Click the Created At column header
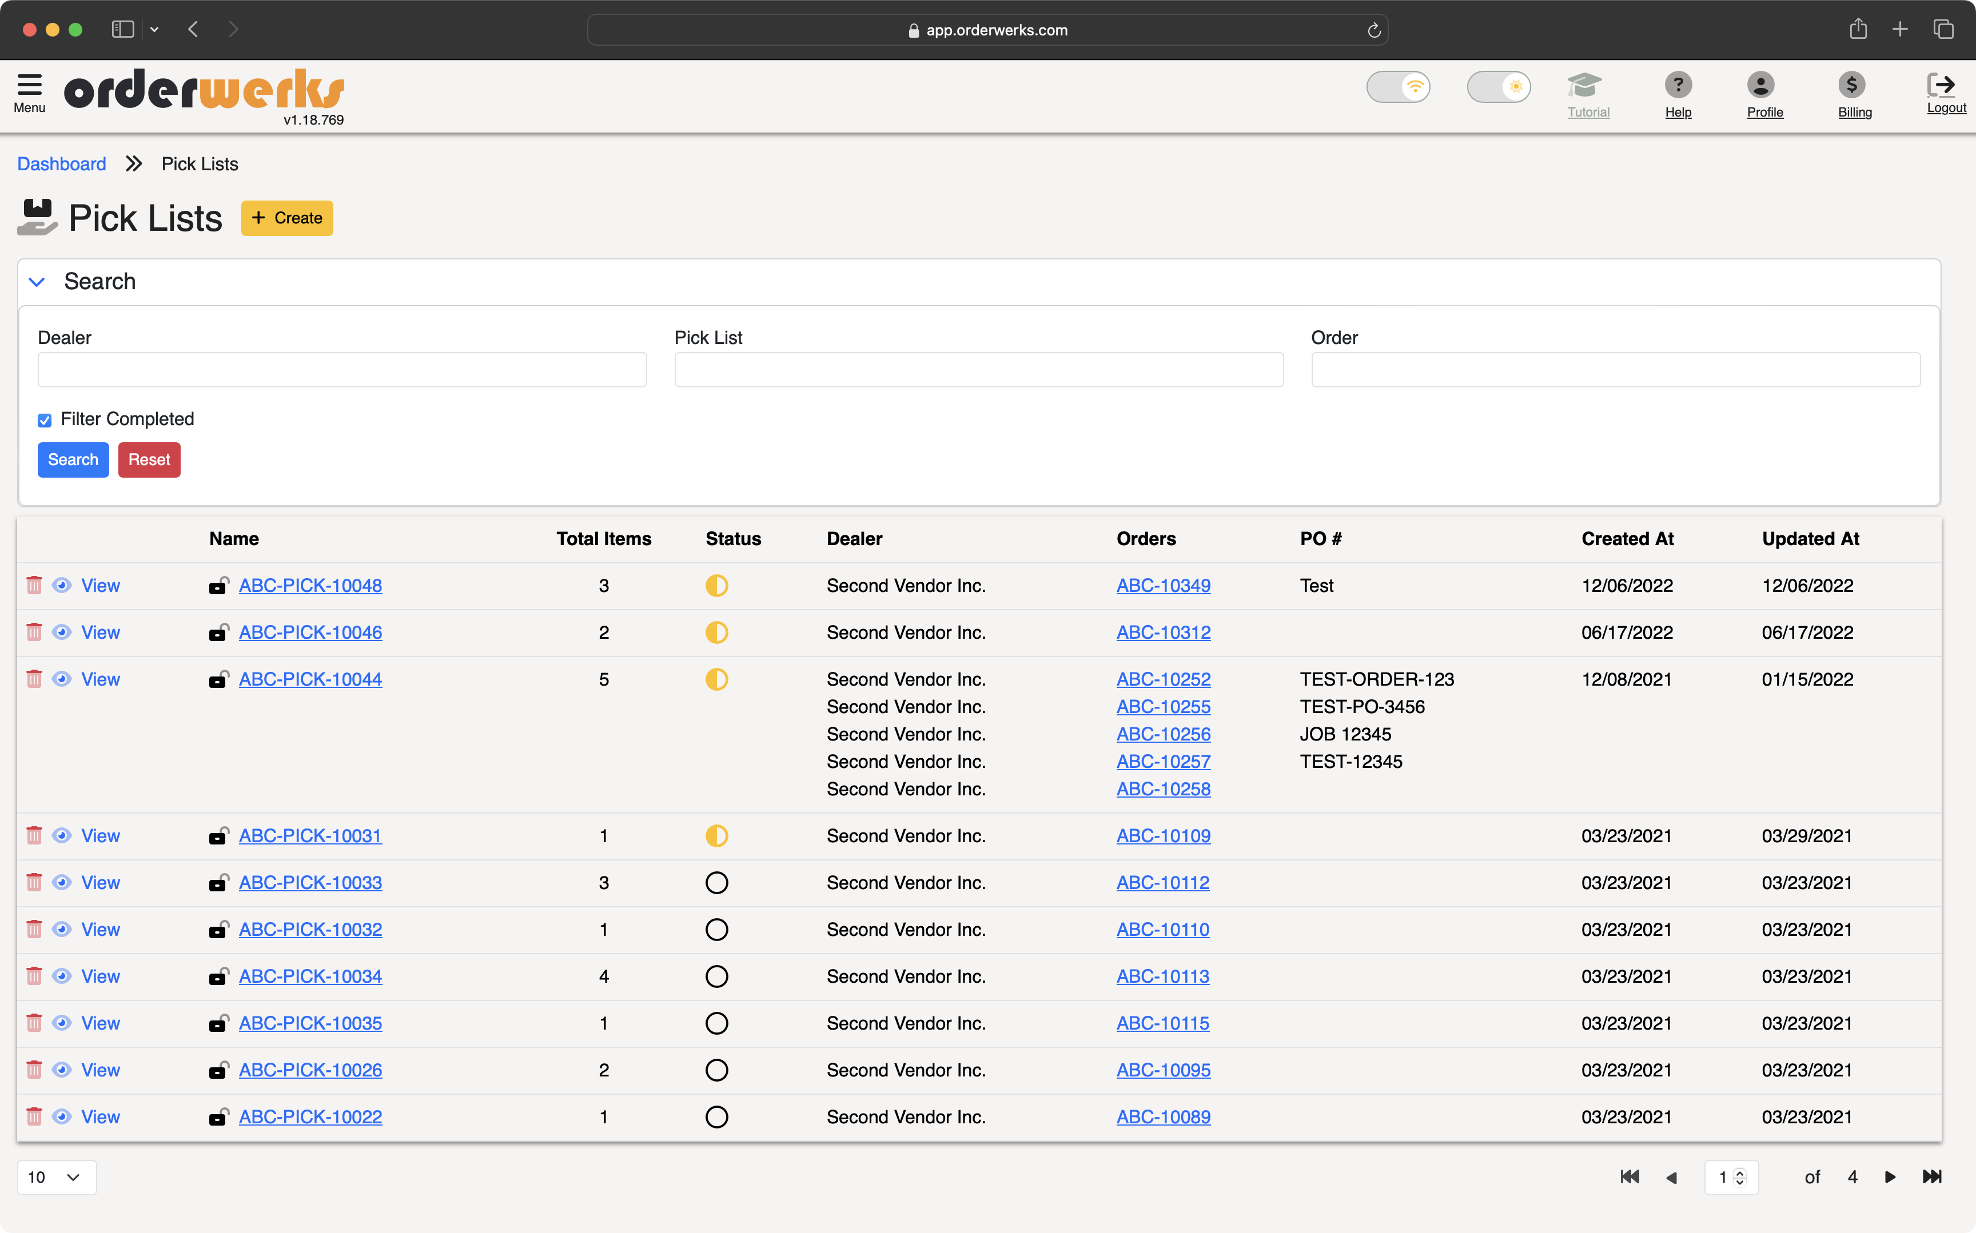 1627,539
